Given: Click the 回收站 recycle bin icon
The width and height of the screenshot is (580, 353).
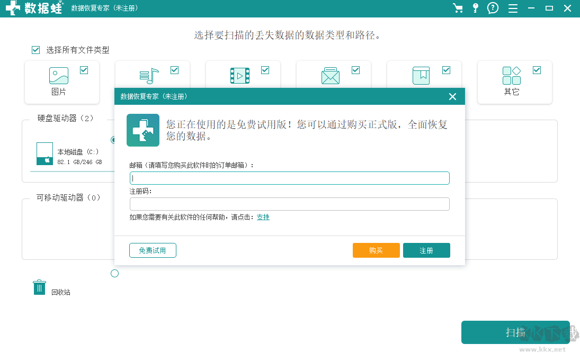Looking at the screenshot, I should tap(39, 286).
